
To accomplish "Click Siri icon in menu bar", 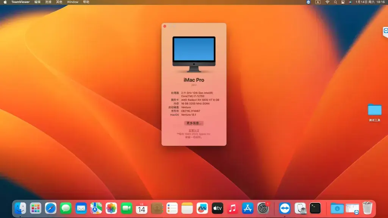I will coord(350,2).
